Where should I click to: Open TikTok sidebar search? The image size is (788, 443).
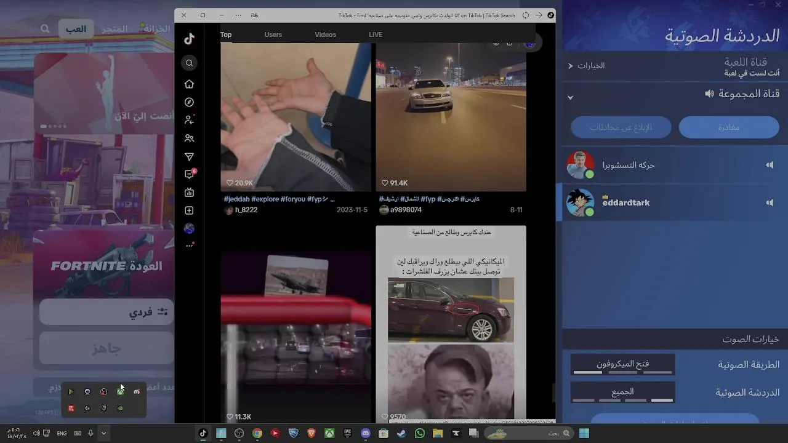click(189, 63)
